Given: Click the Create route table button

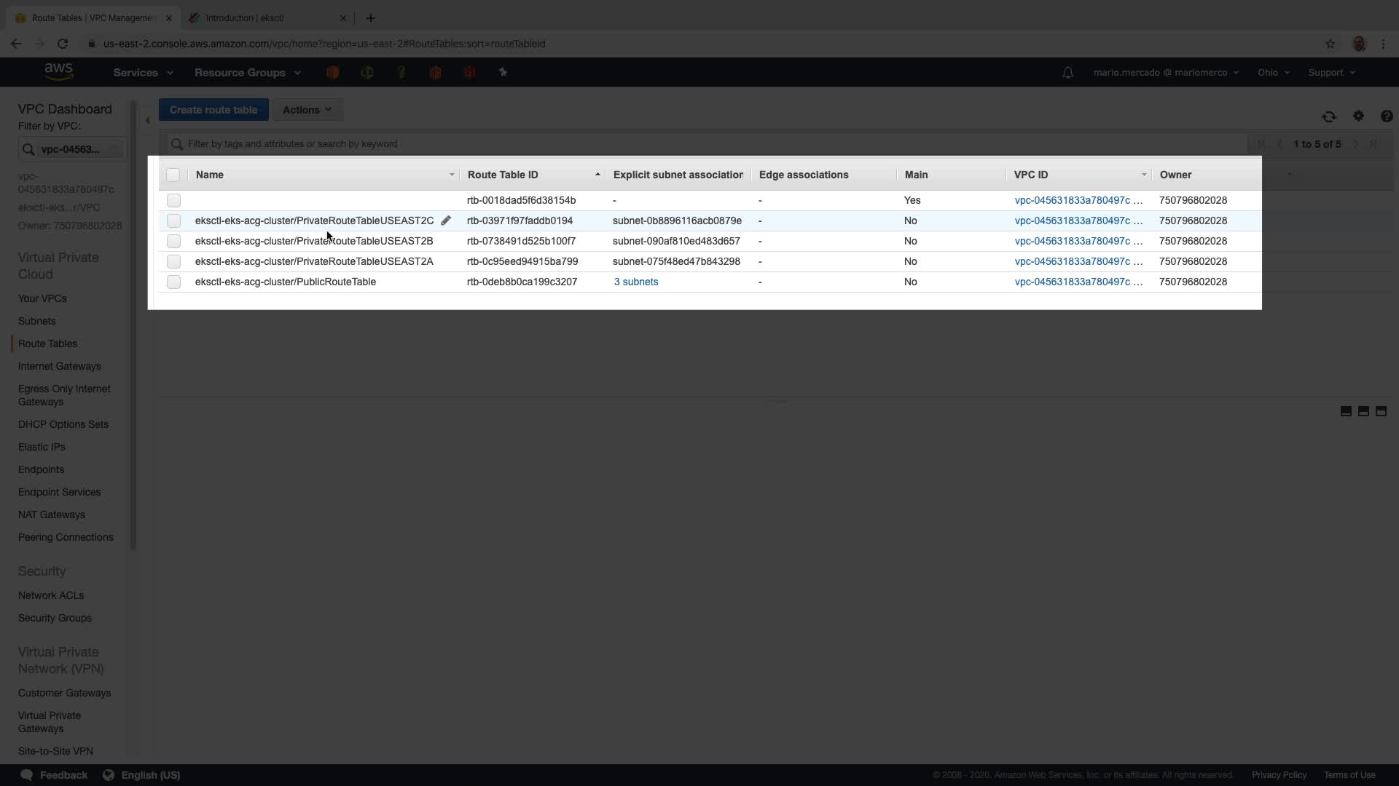Looking at the screenshot, I should pyautogui.click(x=213, y=110).
